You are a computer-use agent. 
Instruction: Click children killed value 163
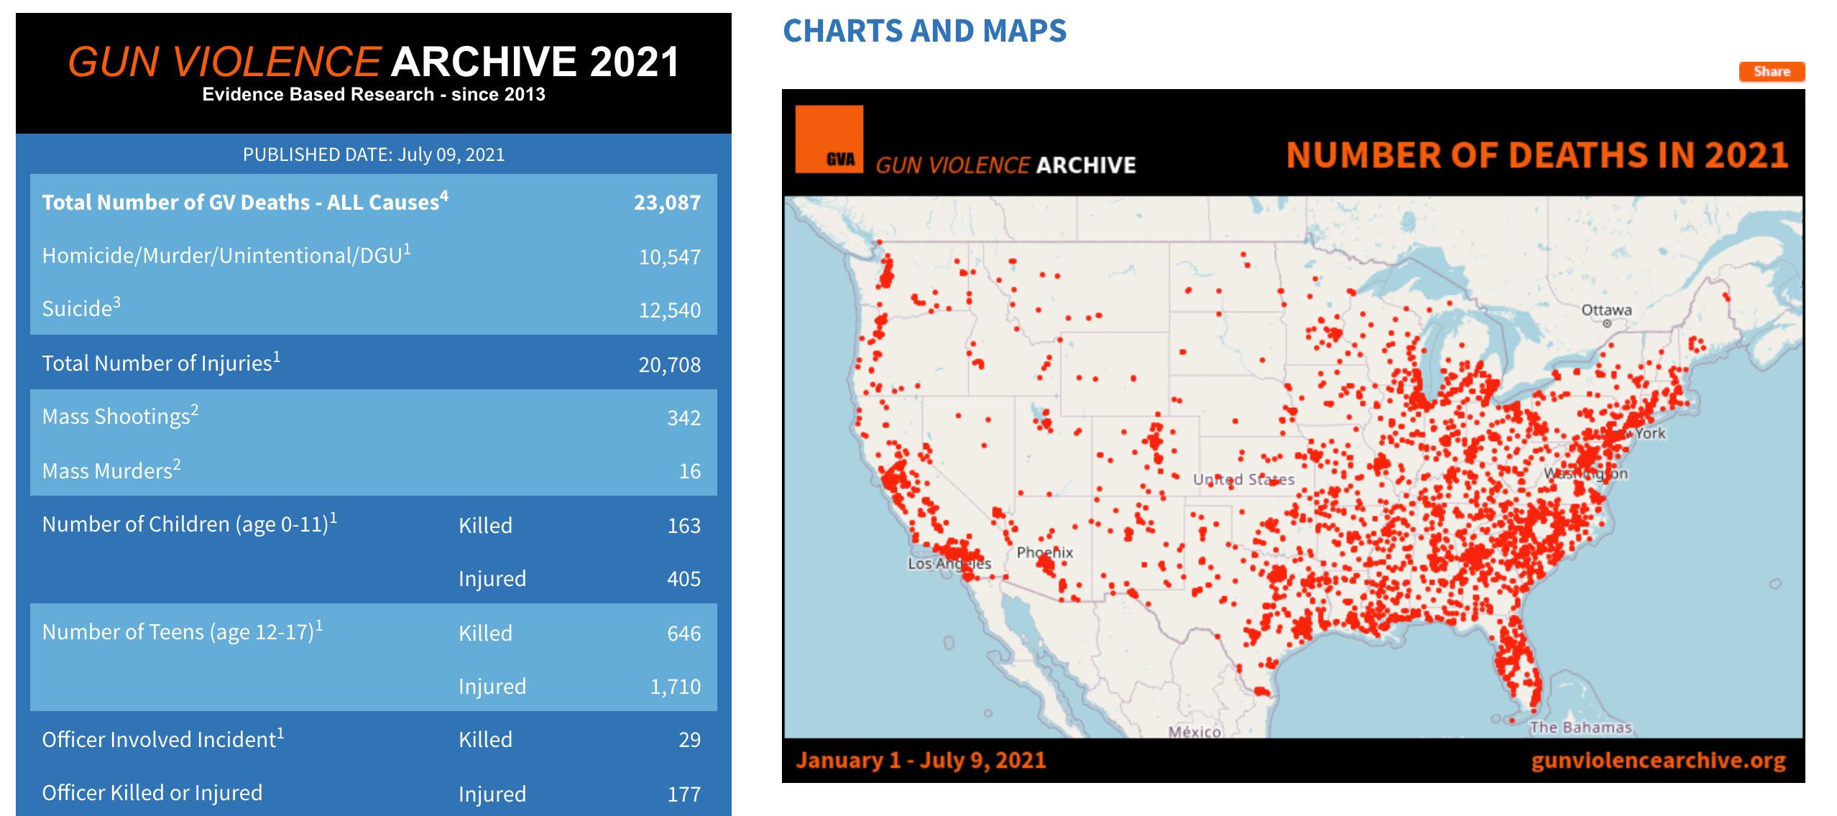coord(683,526)
